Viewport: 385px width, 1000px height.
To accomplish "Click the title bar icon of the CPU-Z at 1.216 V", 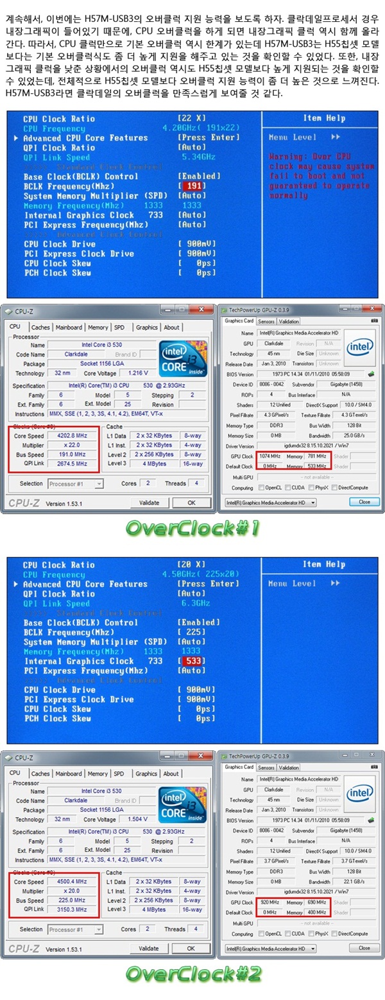I will point(8,311).
